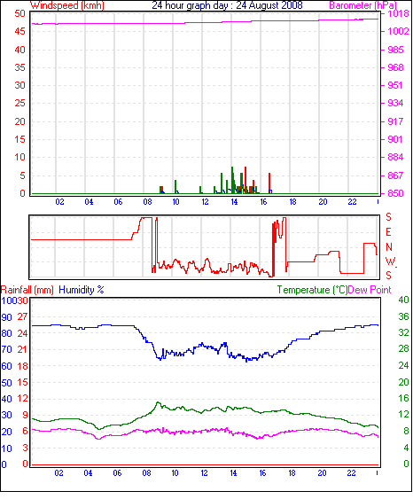Click the Windspeed (kmh) axis label
The image size is (413, 499).
[67, 5]
